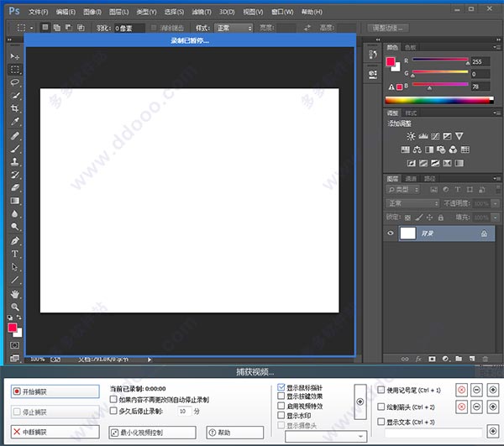Image resolution: width=504 pixels, height=446 pixels.
Task: Select the Dodge tool
Action: point(14,227)
